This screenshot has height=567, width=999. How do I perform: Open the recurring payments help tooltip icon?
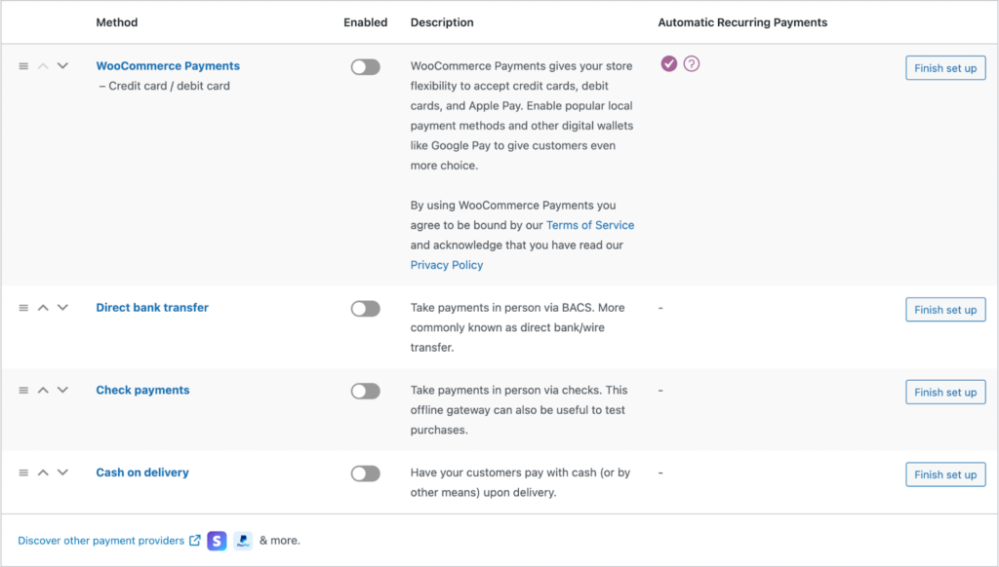click(692, 63)
